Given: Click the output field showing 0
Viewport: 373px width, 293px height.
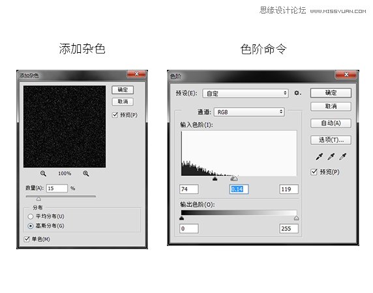Looking at the screenshot, I should coord(189,229).
